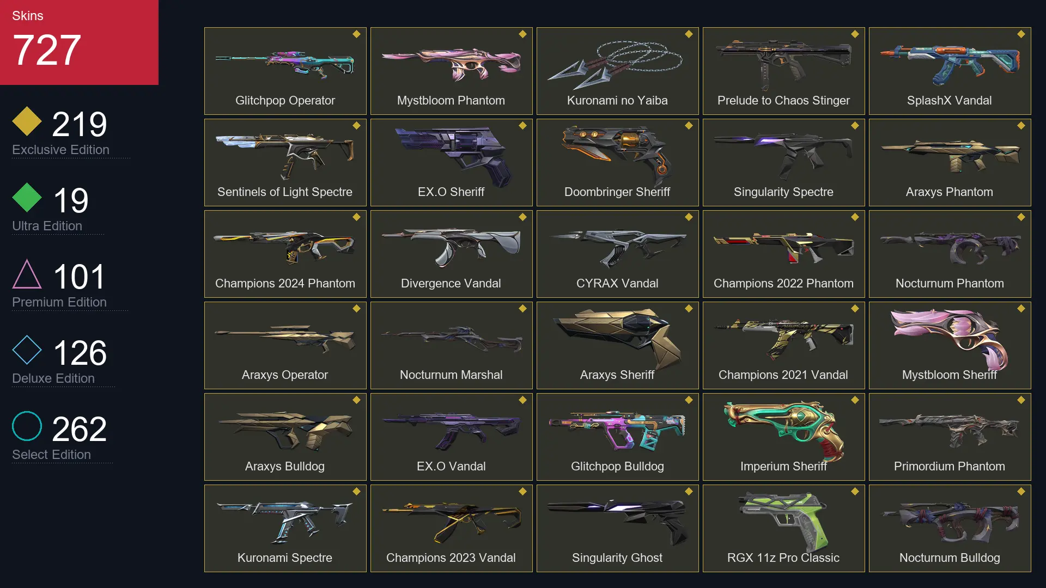Screen dimensions: 1046x588
Task: Select the Araxys Sheriff skin card
Action: click(617, 345)
